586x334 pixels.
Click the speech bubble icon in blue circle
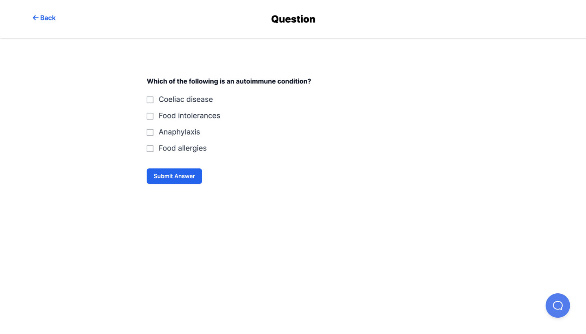pos(558,306)
